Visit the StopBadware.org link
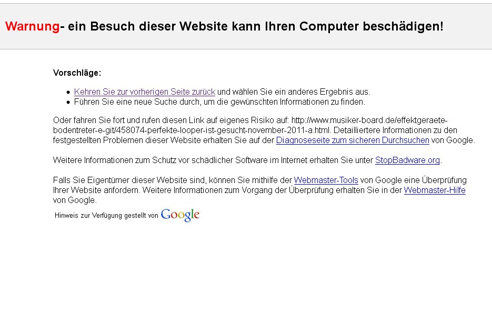 click(x=407, y=160)
